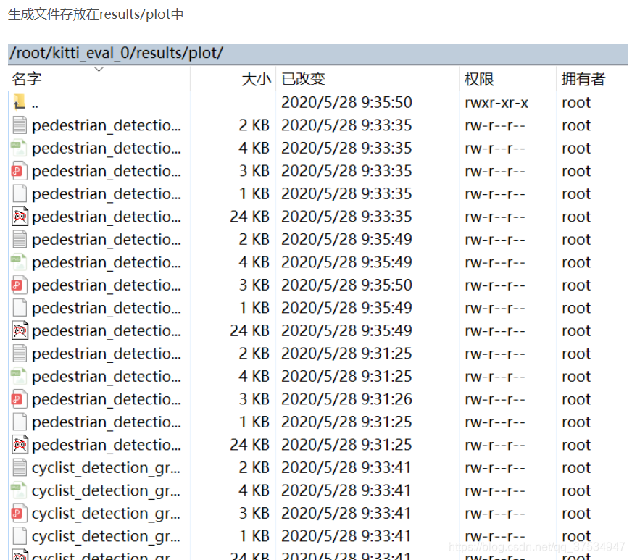Select cyclist_detection_gr... name of 3 KB file

coord(106,514)
